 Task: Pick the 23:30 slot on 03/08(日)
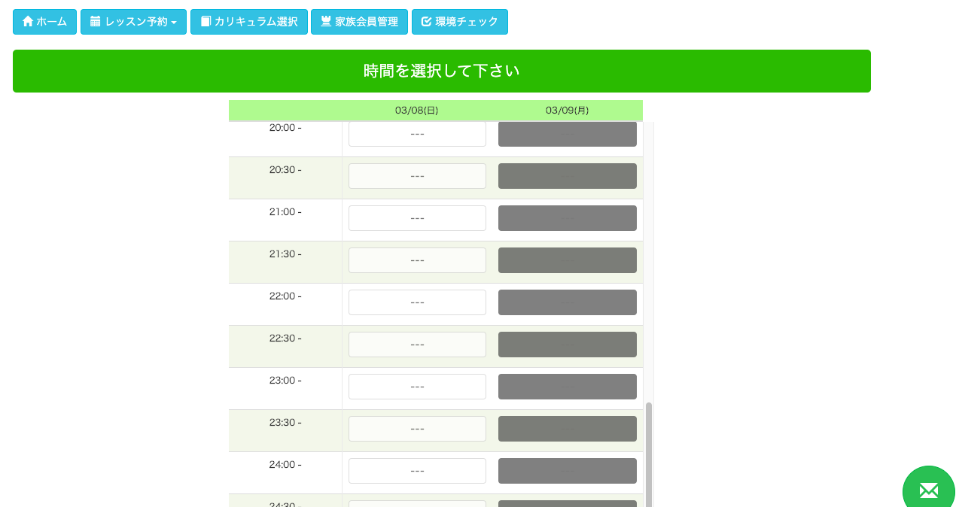click(417, 429)
